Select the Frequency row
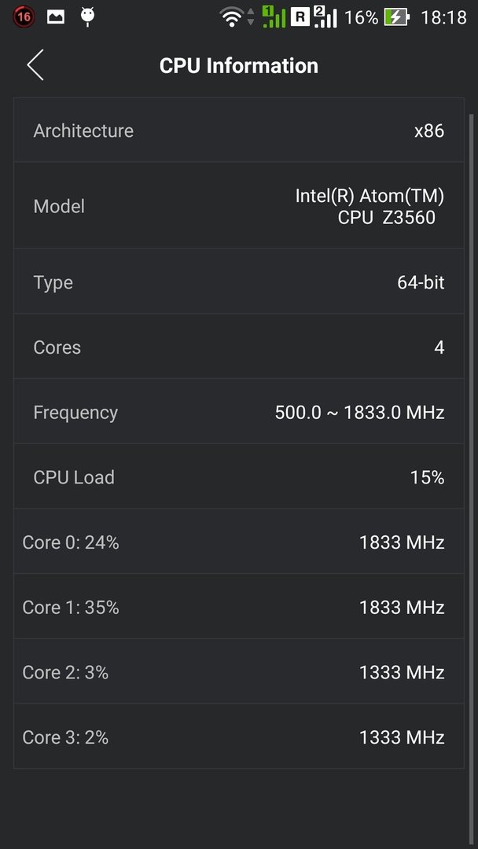 click(239, 411)
